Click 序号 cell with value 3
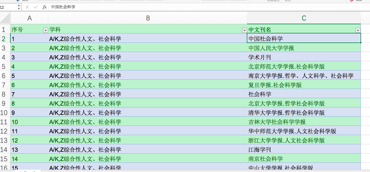370x172 pixels. pos(29,57)
